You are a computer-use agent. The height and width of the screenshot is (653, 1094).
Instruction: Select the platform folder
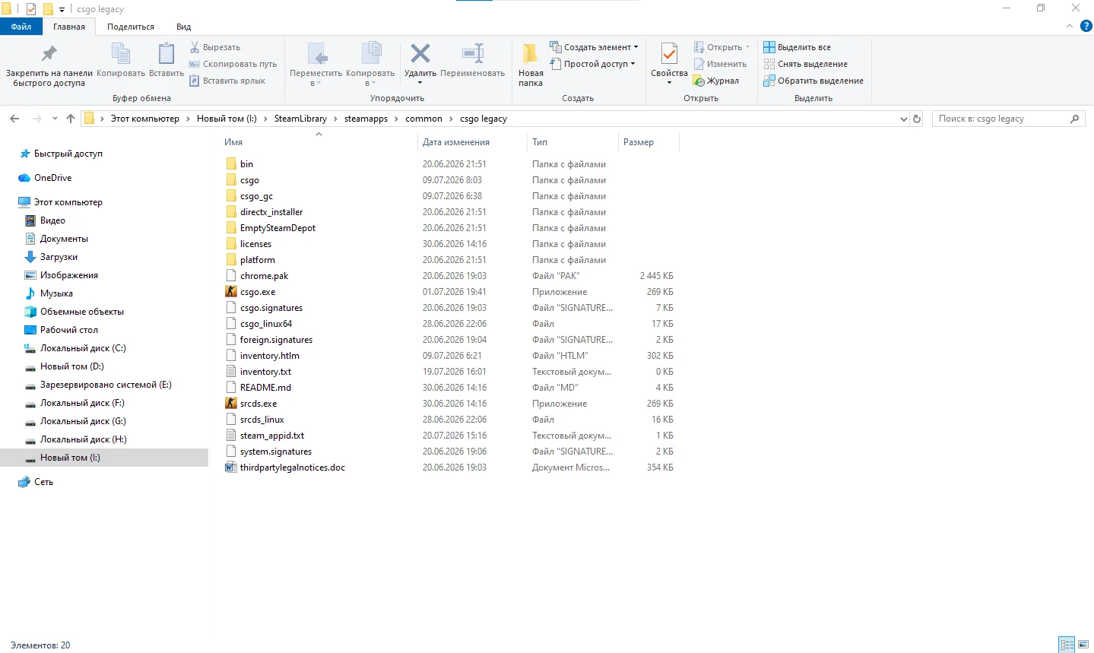tap(258, 260)
